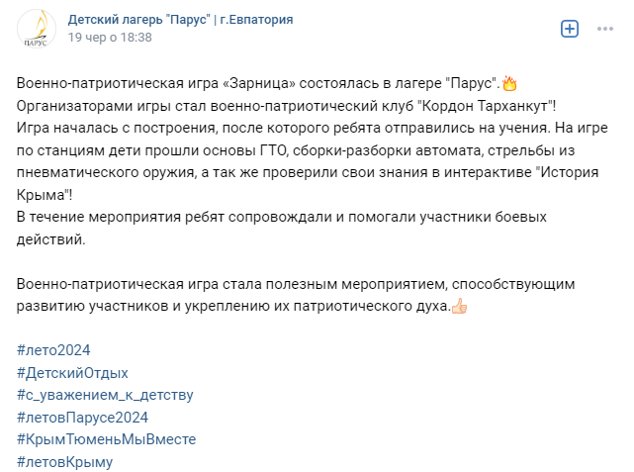Open the post timestamp 19 чер о 18:38

click(110, 38)
